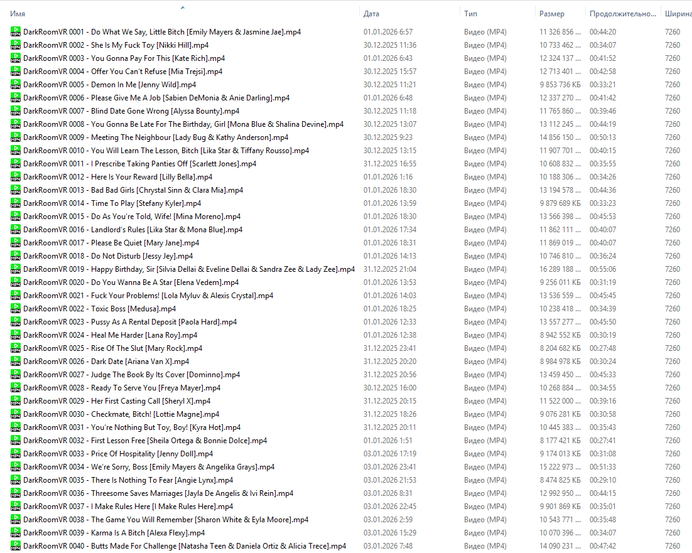692x553 pixels.
Task: Click duration 00:47:42
Action: (603, 546)
